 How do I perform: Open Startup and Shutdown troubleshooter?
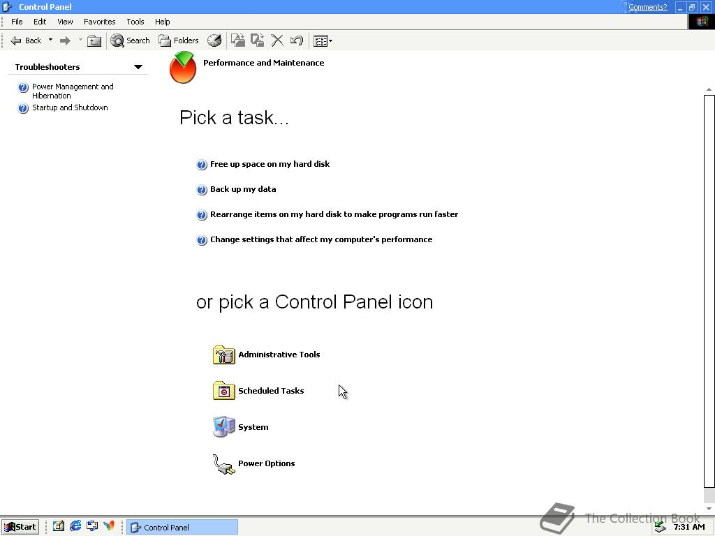pyautogui.click(x=70, y=107)
